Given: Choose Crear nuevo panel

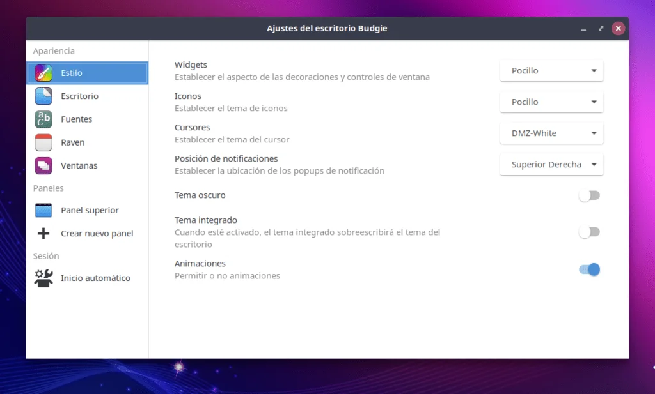Looking at the screenshot, I should tap(87, 234).
